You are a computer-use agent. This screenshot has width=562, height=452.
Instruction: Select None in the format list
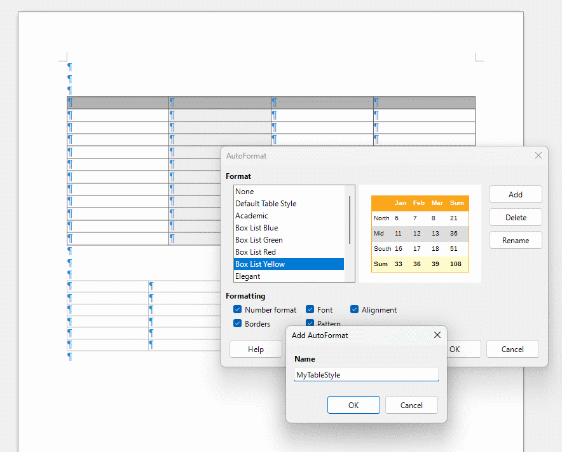tap(289, 192)
